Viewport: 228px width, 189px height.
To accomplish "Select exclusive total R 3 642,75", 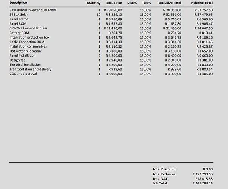I will coord(173,37).
